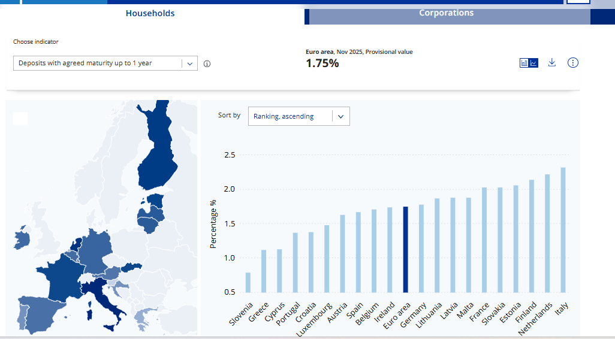Open the three-dot more options menu
The width and height of the screenshot is (615, 339).
click(x=573, y=63)
